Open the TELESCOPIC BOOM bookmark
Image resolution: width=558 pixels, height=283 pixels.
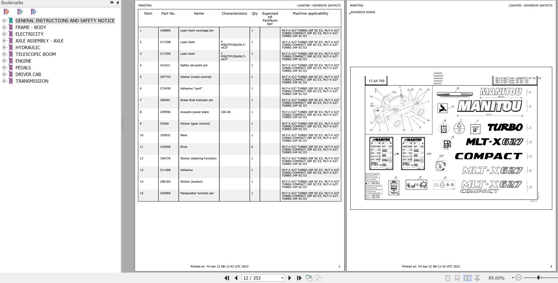(x=36, y=54)
